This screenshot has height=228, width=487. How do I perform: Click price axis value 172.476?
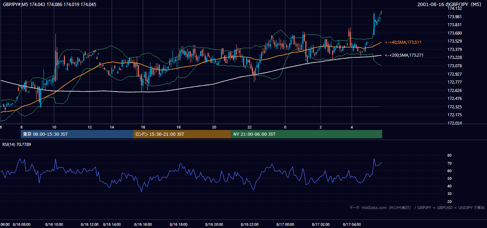(x=455, y=99)
